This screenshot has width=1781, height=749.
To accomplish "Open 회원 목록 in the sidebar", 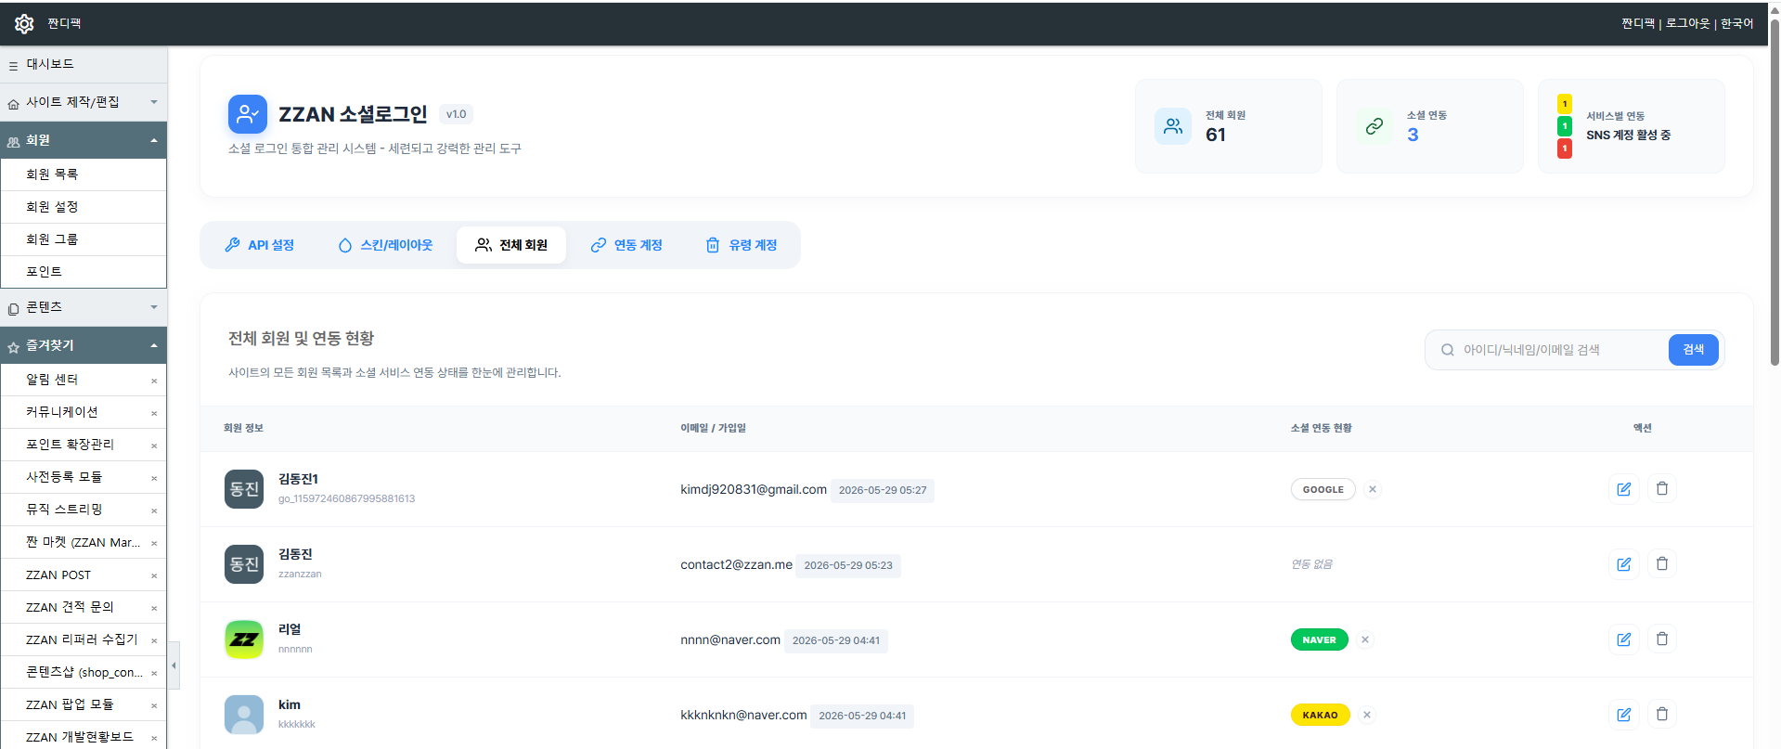I will [84, 174].
